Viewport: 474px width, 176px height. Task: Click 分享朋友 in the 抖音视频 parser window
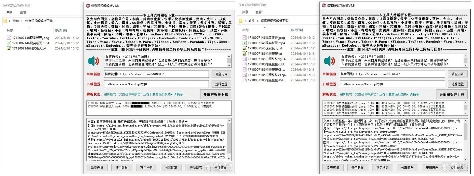pos(171,167)
